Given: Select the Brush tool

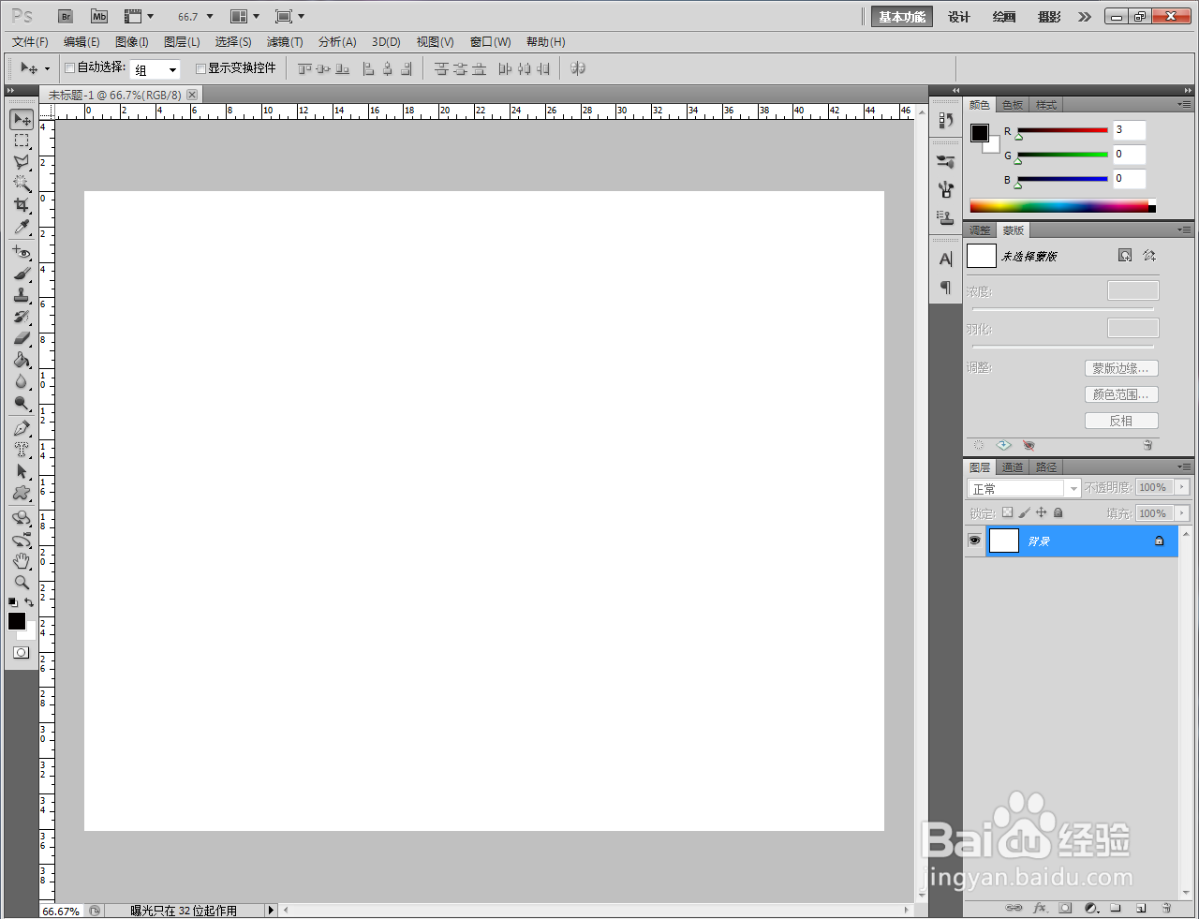Looking at the screenshot, I should point(22,274).
